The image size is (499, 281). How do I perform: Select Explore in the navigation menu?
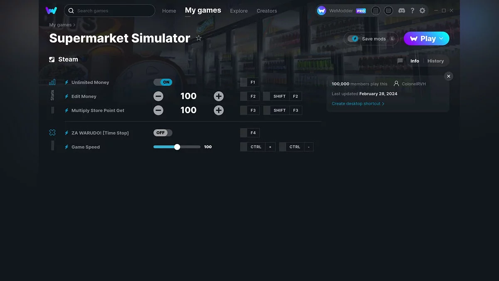point(239,11)
